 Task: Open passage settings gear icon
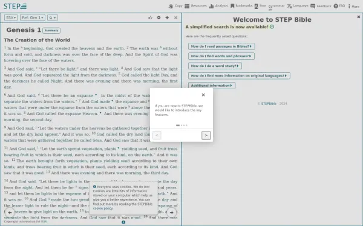(x=159, y=17)
